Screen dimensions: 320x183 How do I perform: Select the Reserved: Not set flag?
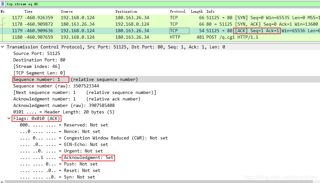coord(64,125)
